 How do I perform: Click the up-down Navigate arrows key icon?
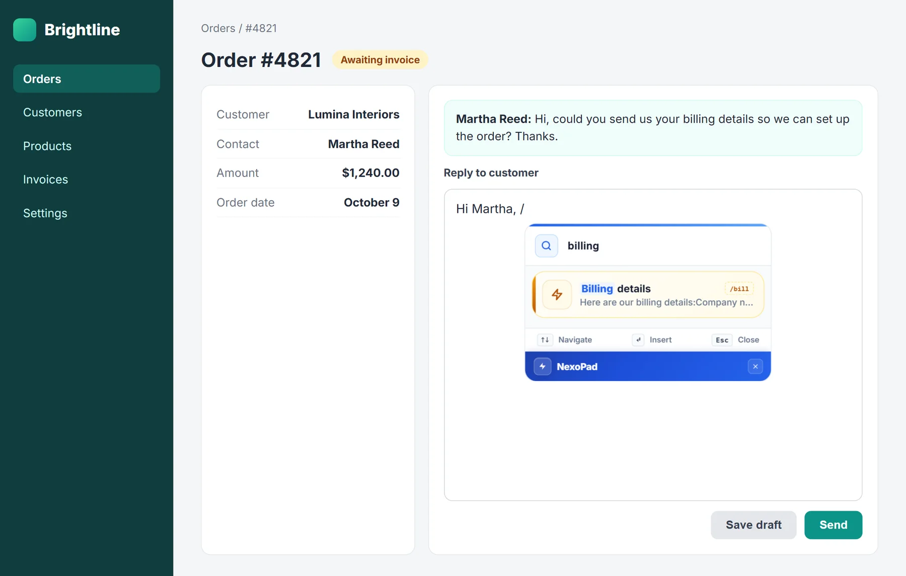545,340
